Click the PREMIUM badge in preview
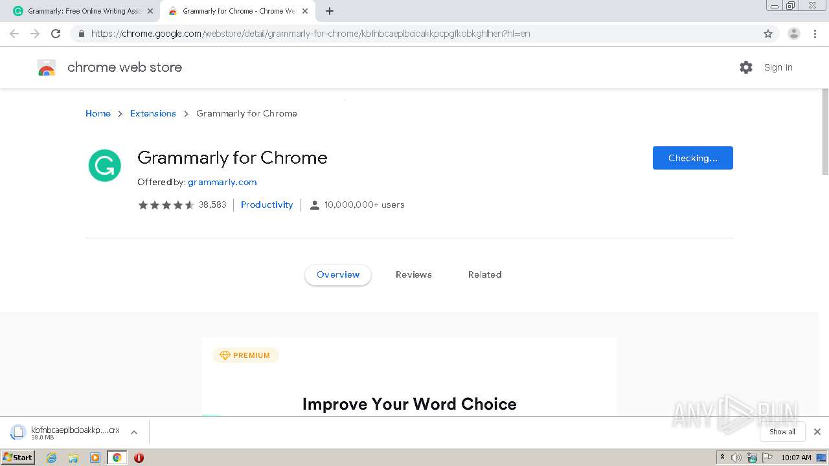 click(245, 355)
